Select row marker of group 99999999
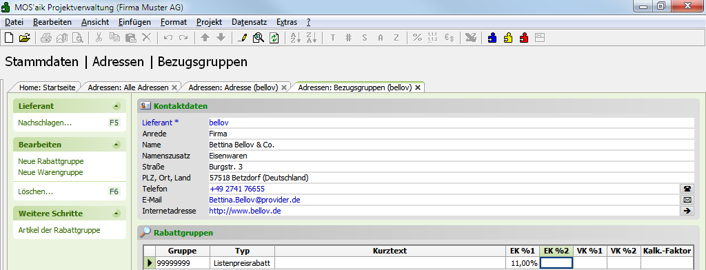Viewport: 706px width, 270px height. click(149, 263)
